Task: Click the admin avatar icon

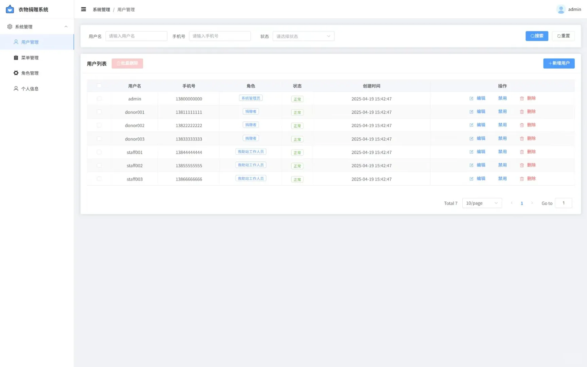Action: click(561, 9)
